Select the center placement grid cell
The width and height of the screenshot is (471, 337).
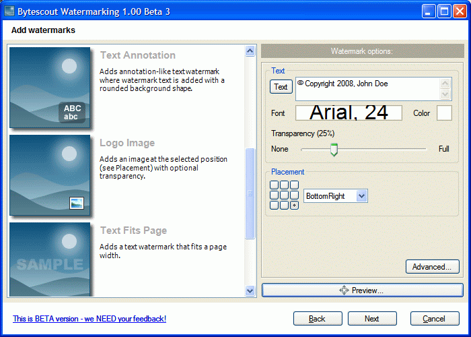pos(284,195)
